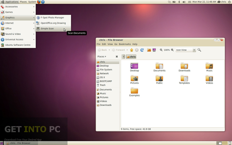Launch F-Spot Photo Manager
Viewport: 232px width, 145px height.
[x=53, y=18]
